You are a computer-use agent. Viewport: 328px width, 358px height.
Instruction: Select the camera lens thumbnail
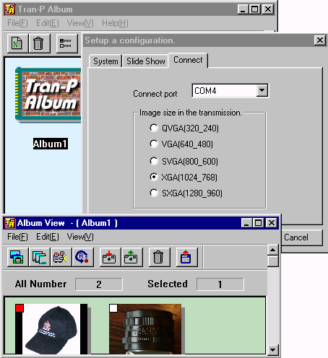[x=145, y=329]
